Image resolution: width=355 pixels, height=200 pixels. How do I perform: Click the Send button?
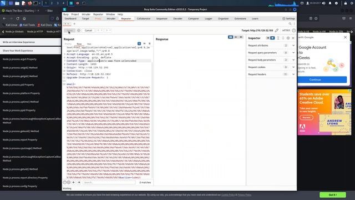click(69, 31)
